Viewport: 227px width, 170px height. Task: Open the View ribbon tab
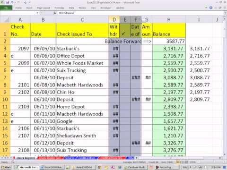(x=93, y=8)
